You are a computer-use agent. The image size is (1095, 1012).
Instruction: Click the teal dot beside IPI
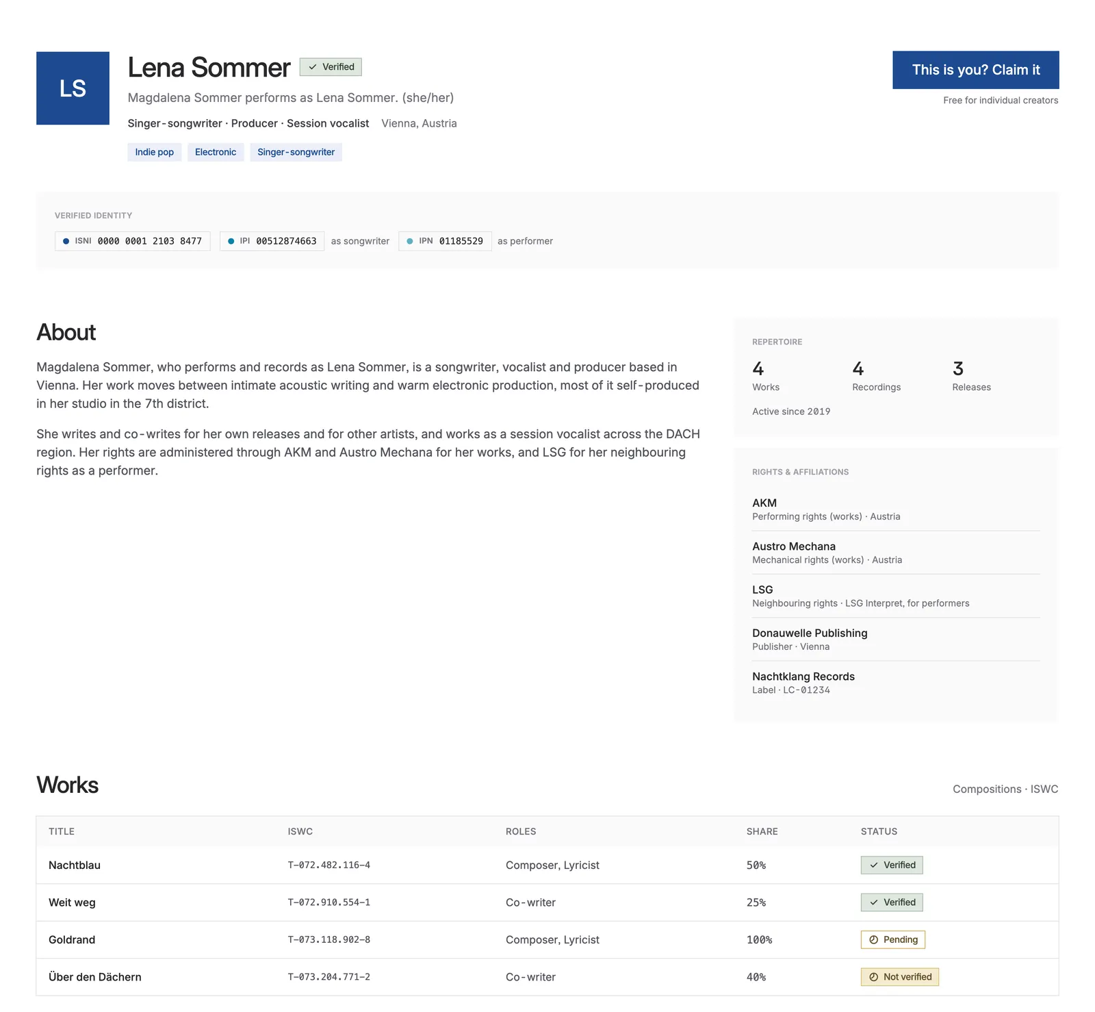click(231, 241)
